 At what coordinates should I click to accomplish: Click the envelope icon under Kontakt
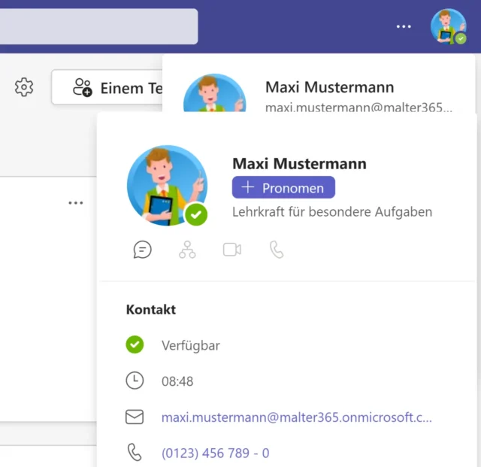click(x=135, y=417)
